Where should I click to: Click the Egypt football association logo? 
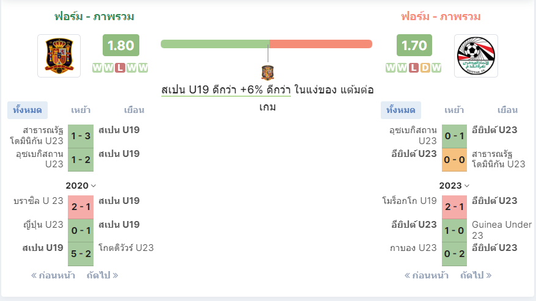(x=476, y=56)
